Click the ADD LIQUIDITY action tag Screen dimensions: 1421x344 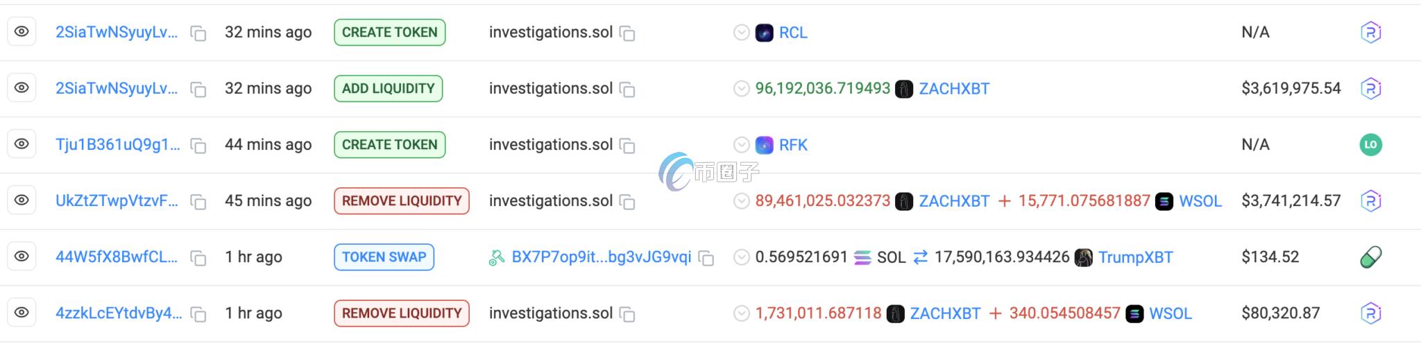[x=388, y=88]
